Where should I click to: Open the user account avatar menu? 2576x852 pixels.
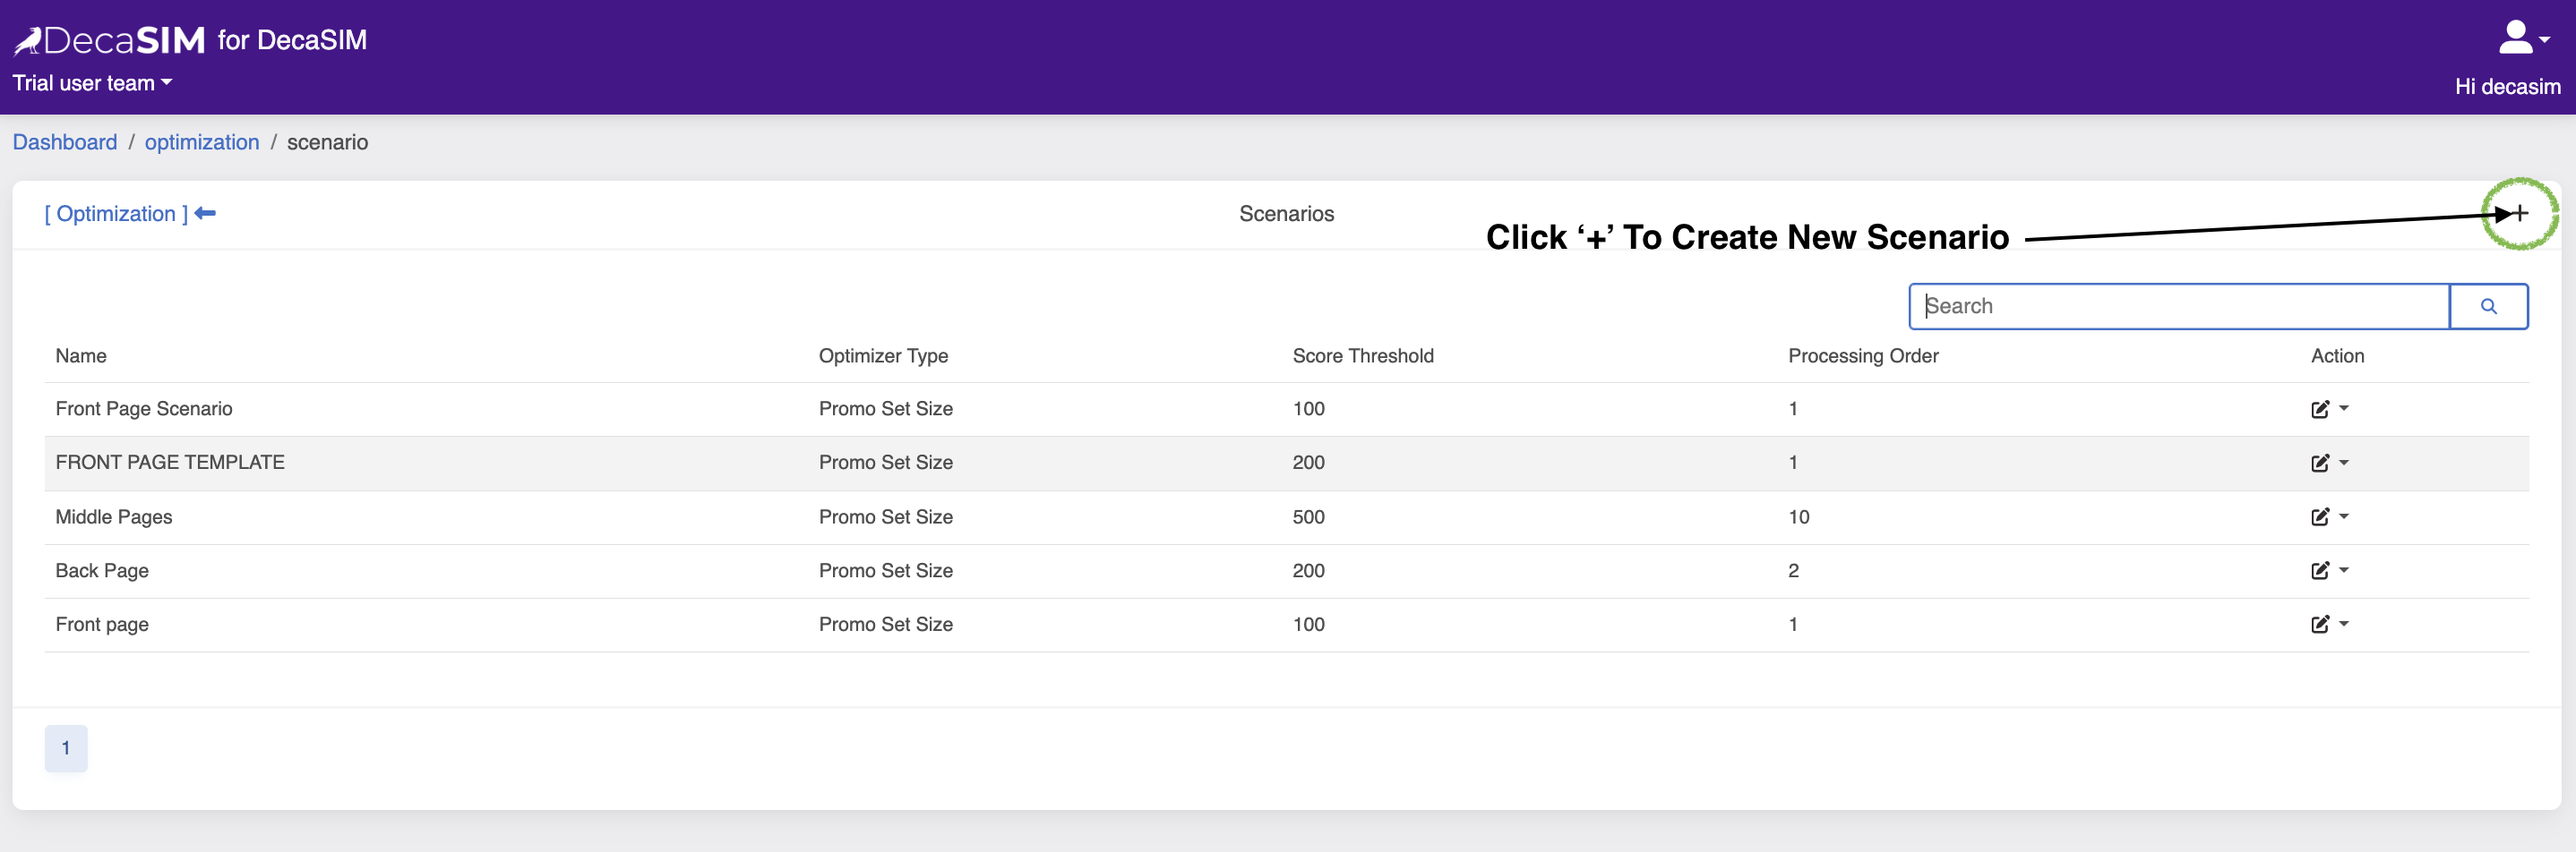coord(2524,38)
